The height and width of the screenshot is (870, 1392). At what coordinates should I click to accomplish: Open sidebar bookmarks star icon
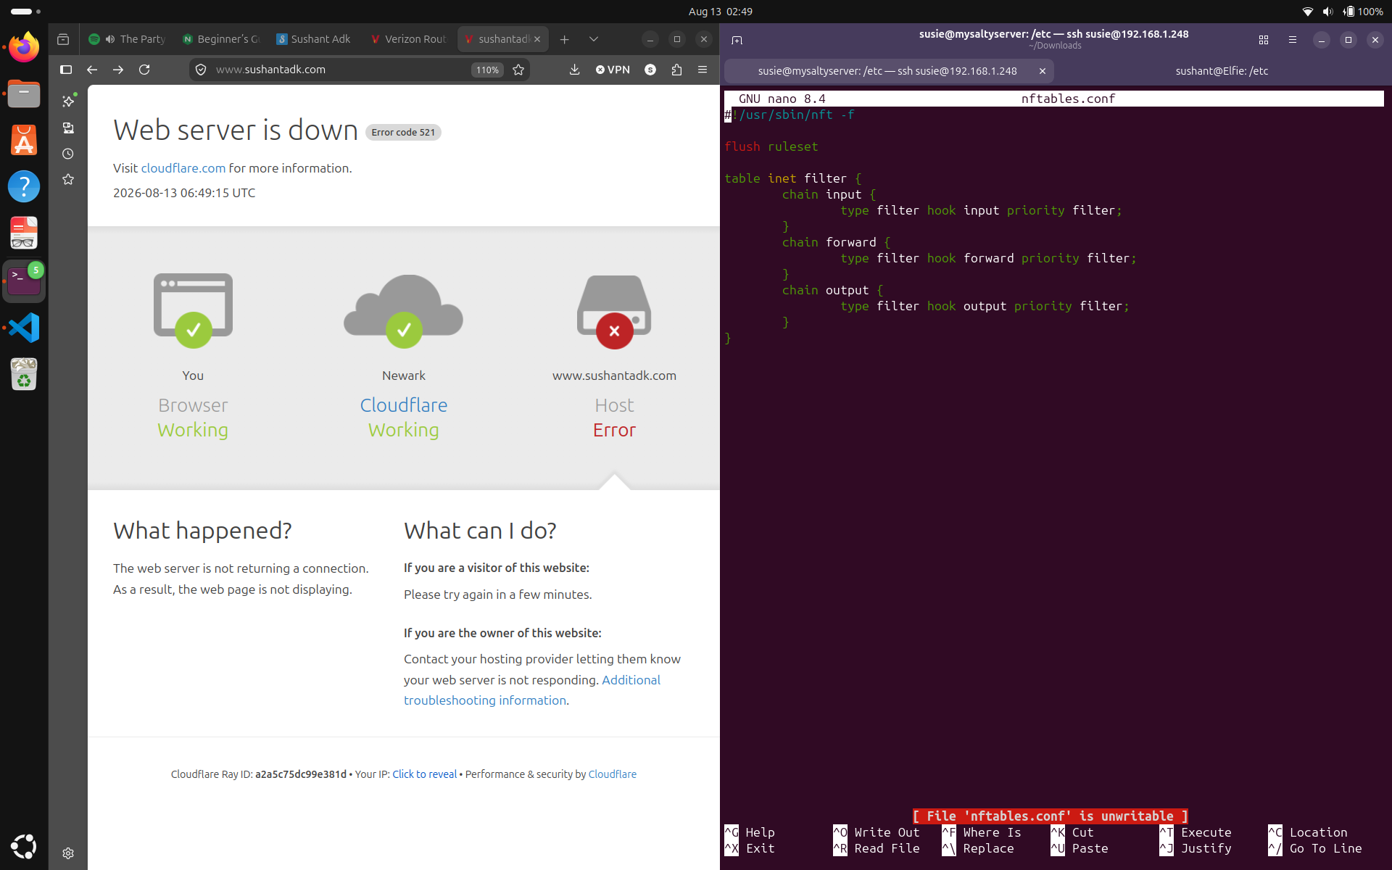[x=68, y=179]
